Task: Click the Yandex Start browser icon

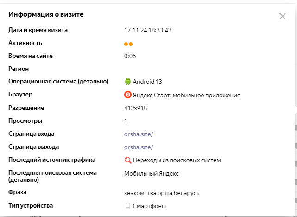Action: coord(128,95)
